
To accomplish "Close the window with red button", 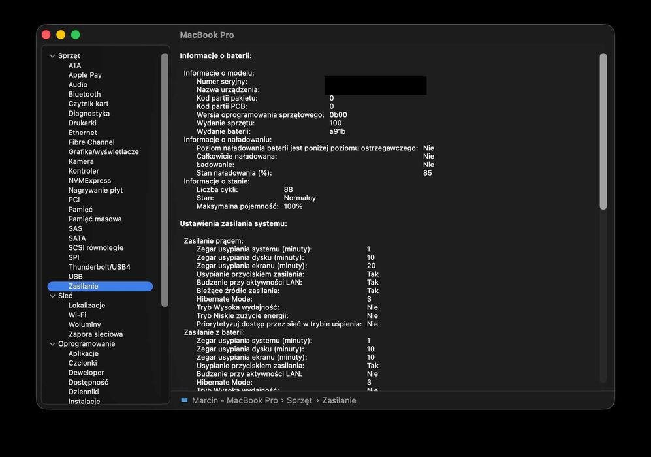I will [x=46, y=35].
